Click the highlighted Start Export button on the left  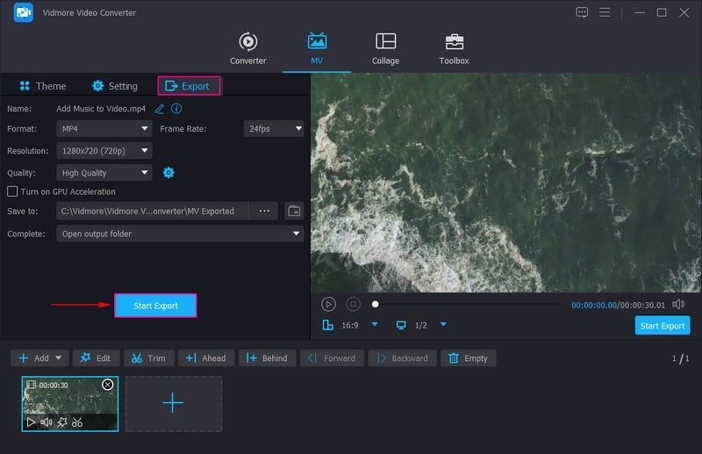coord(155,306)
